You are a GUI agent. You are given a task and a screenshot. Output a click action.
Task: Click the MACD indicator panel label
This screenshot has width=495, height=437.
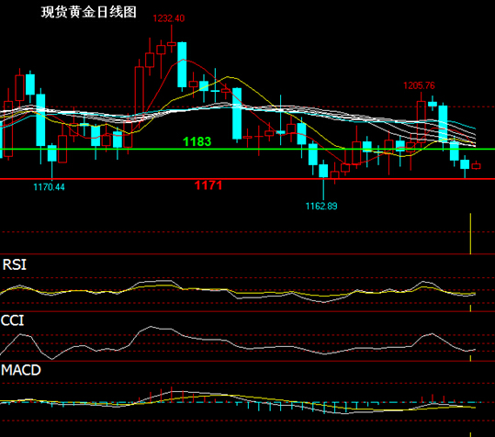click(x=21, y=370)
